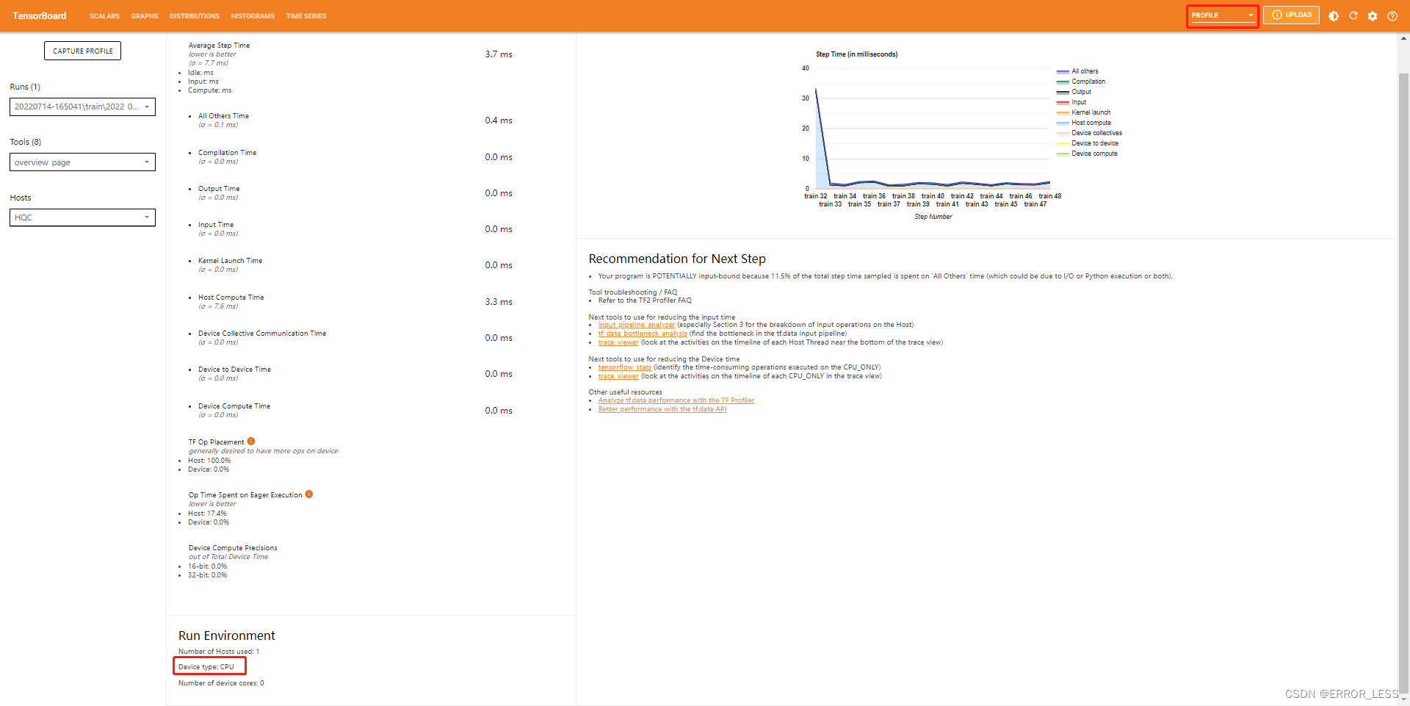This screenshot has width=1410, height=706.
Task: Click the 'Device Compute Precisions' label
Action: coord(233,548)
